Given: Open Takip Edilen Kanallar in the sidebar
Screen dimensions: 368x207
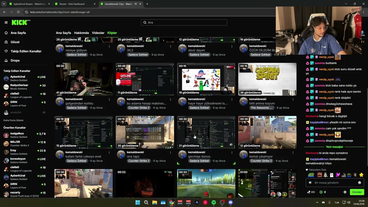Looking at the screenshot, I should [26, 51].
